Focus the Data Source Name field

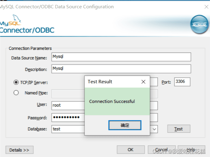(121, 57)
